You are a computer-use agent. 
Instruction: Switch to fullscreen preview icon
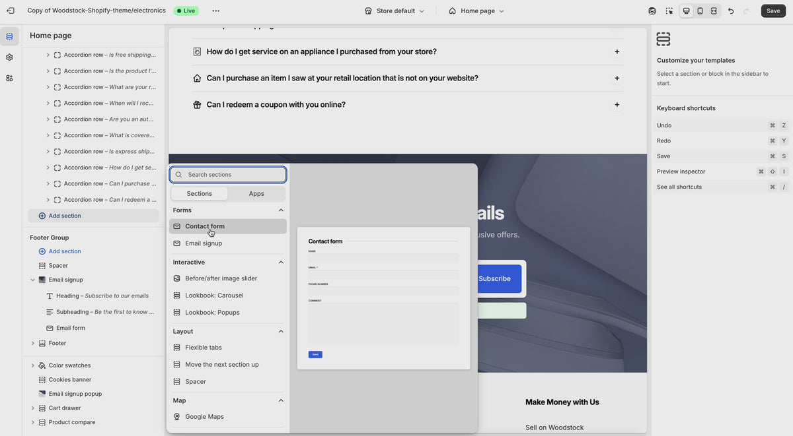[714, 11]
